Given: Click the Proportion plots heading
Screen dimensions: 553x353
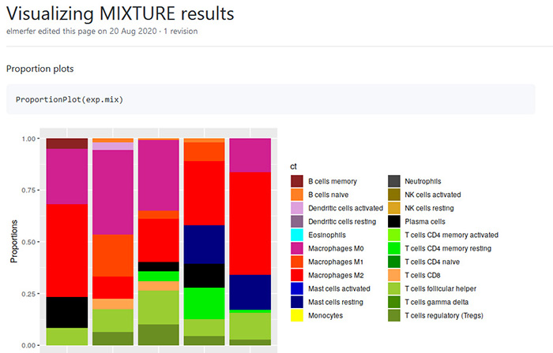Looking at the screenshot, I should click(x=39, y=69).
